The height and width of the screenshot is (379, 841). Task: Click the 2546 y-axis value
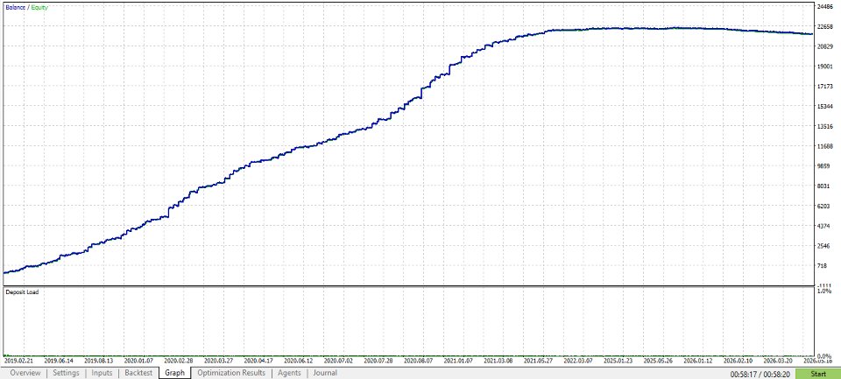click(x=823, y=247)
